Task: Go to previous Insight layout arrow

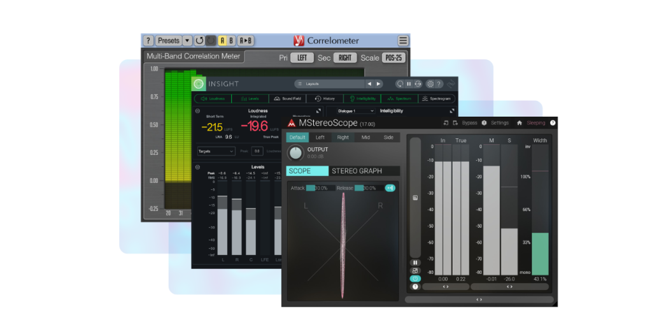Action: [369, 83]
